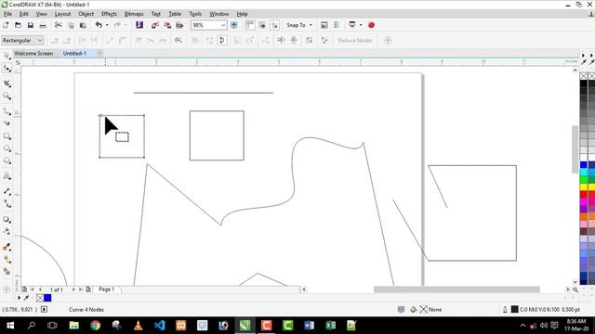Click the Paste icon in the toolbar
Screen dimensions: 595x334
[x=83, y=25]
